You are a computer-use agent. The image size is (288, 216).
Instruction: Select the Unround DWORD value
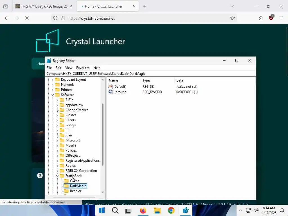[120, 92]
